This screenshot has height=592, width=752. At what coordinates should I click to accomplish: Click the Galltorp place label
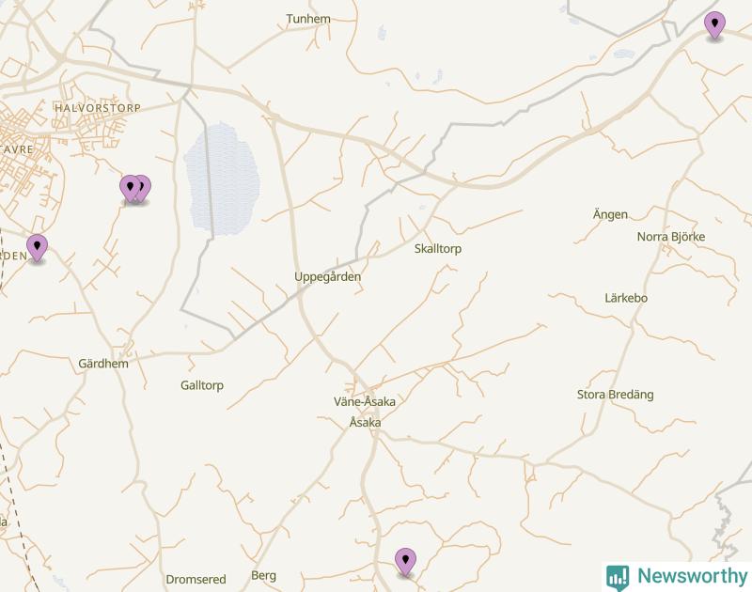coord(202,385)
